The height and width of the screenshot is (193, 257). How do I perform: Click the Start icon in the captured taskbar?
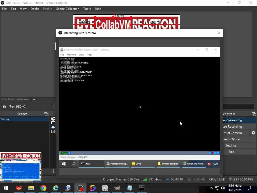coord(64,164)
